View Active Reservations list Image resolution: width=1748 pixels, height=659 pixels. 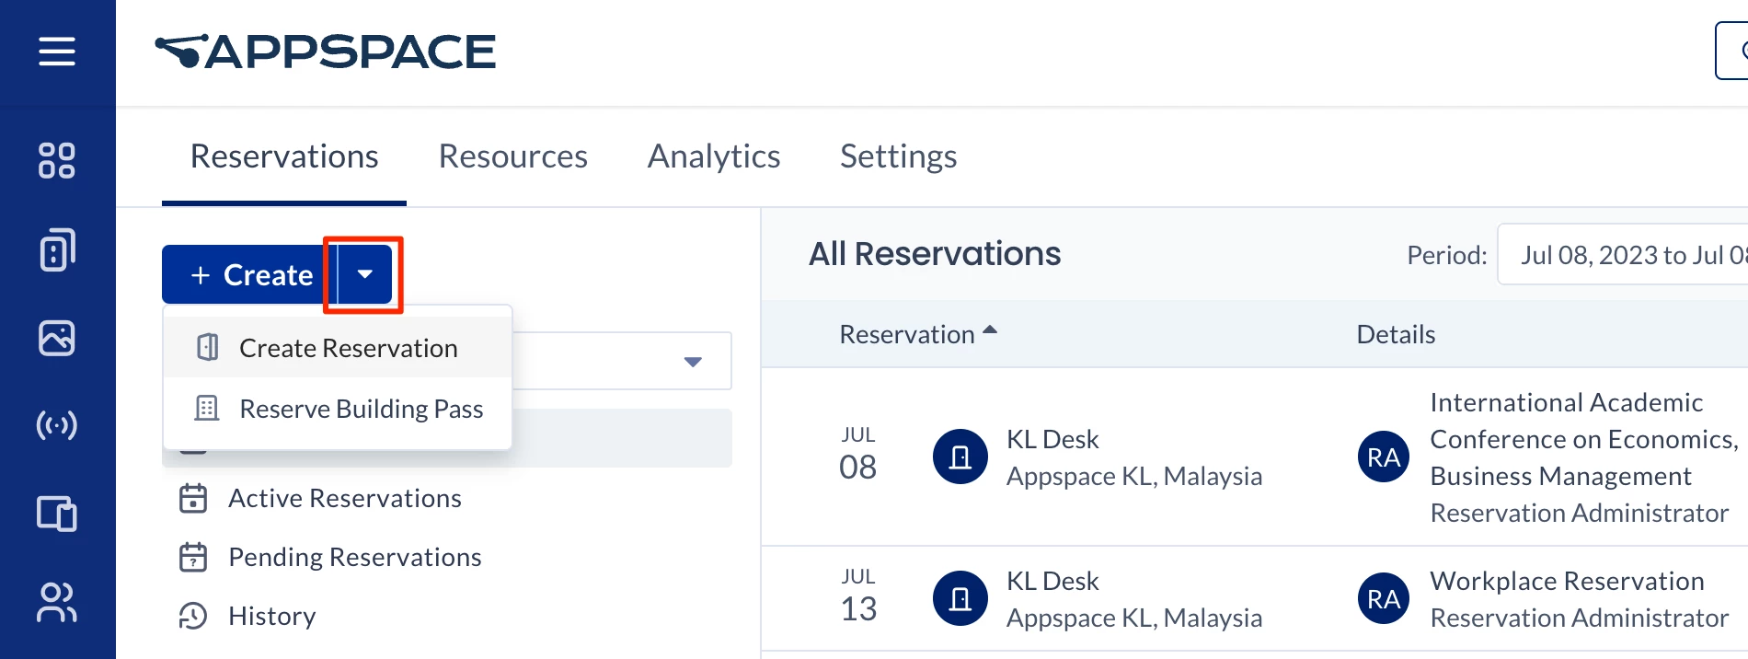tap(344, 498)
